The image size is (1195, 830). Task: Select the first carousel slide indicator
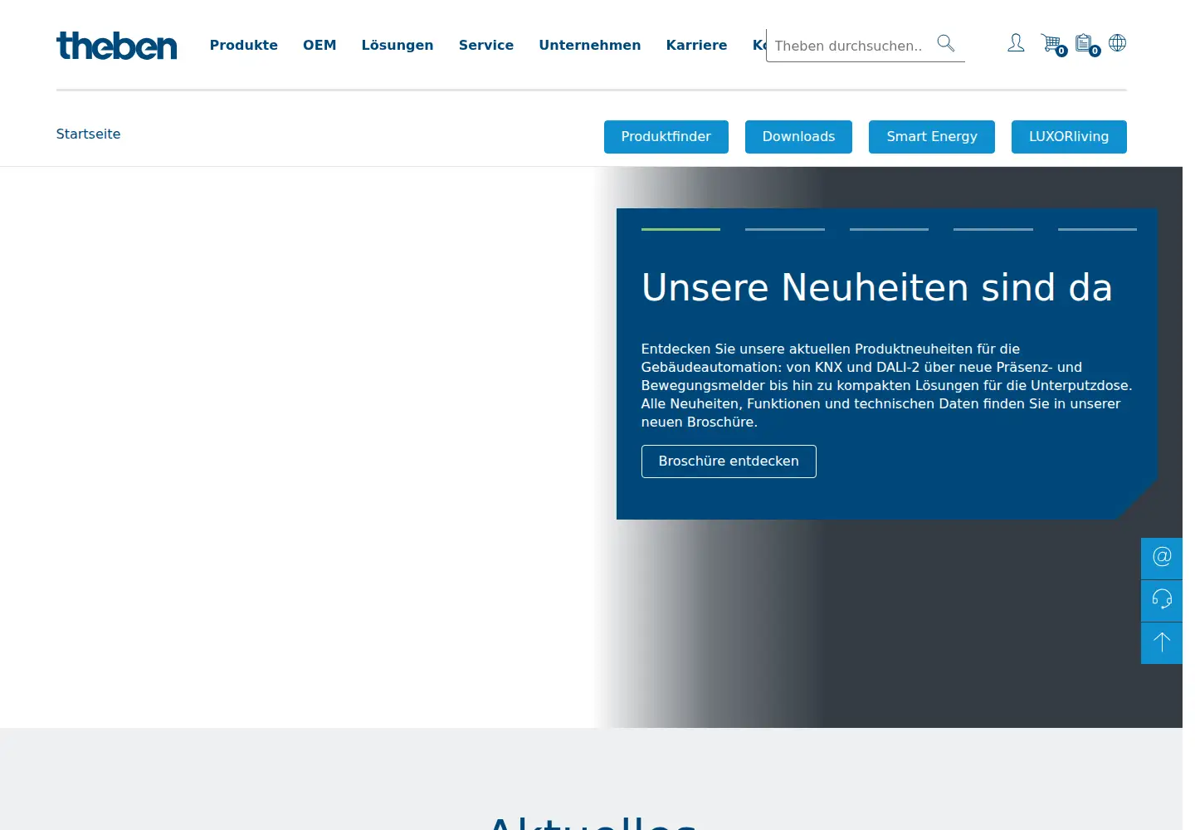[680, 229]
